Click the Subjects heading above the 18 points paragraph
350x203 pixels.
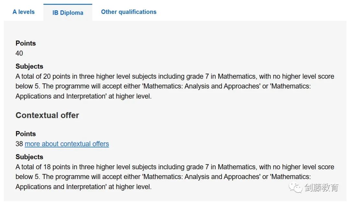[29, 157]
